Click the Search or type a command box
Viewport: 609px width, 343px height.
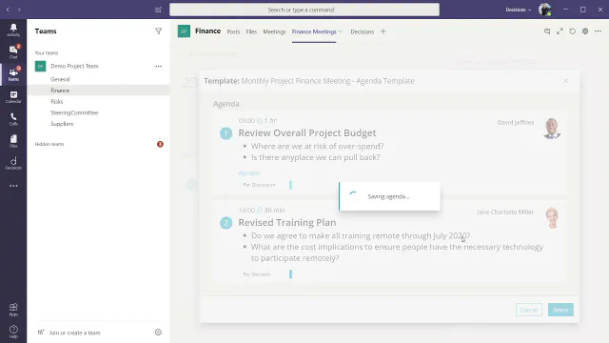tap(304, 10)
